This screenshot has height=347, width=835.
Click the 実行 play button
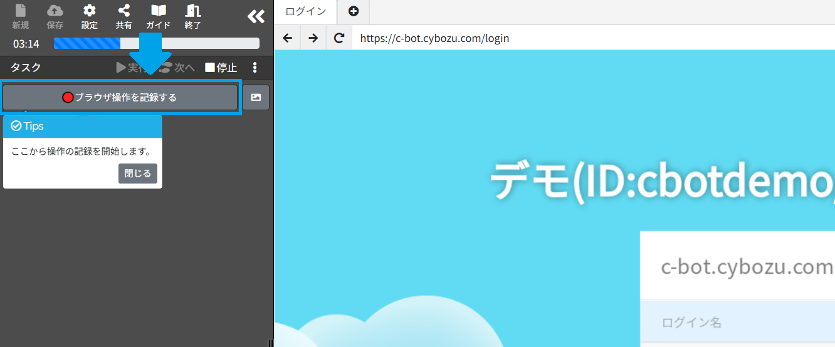(x=132, y=68)
